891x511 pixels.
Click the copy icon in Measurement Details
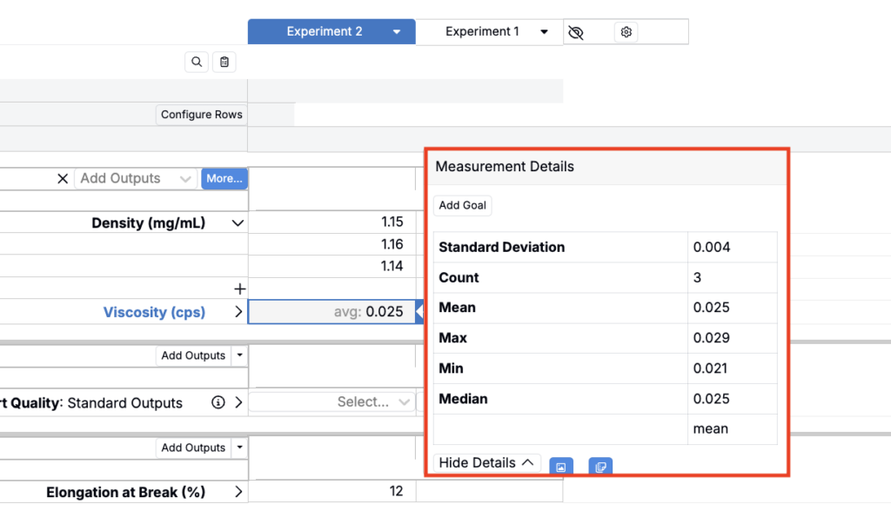(x=600, y=467)
